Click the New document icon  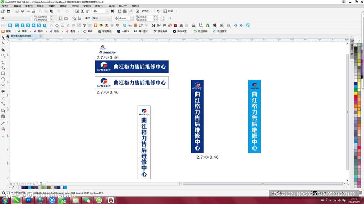click(3, 11)
